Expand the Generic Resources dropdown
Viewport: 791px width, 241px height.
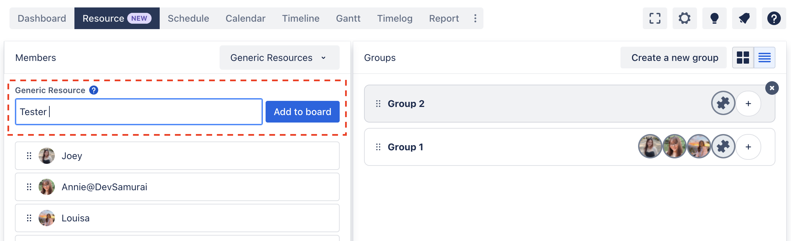tap(279, 58)
